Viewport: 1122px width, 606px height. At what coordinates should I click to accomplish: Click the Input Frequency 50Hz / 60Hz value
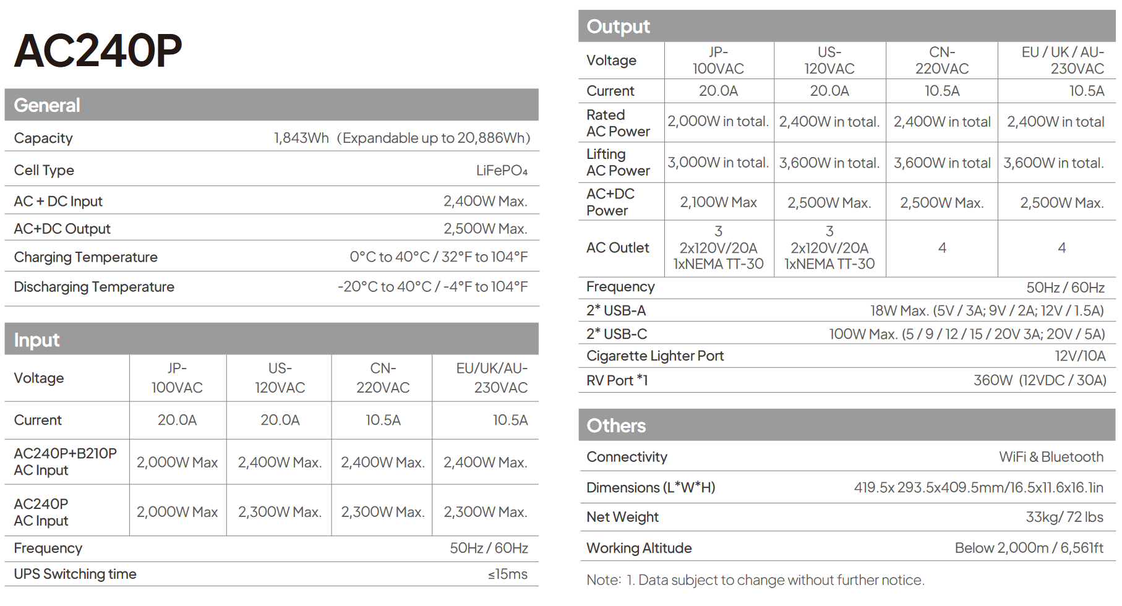(489, 548)
